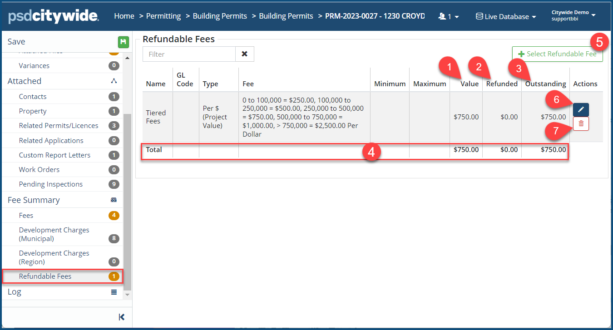
Task: Click the Log section list icon
Action: tap(114, 292)
